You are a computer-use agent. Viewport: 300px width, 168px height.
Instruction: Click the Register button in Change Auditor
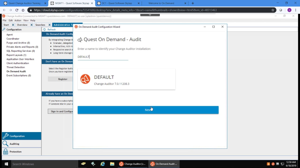[x=60, y=79]
